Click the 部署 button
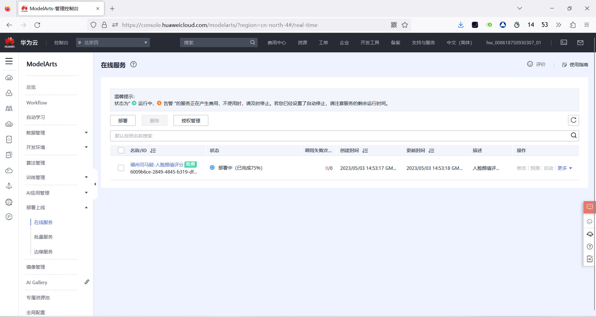Image resolution: width=596 pixels, height=317 pixels. (123, 121)
